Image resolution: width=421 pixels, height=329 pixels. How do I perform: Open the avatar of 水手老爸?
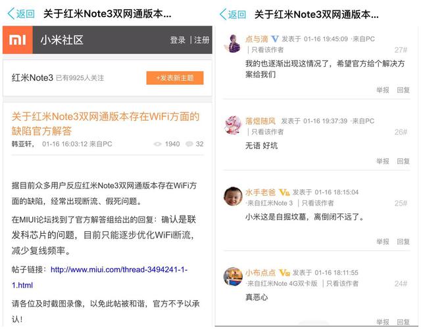tap(233, 196)
